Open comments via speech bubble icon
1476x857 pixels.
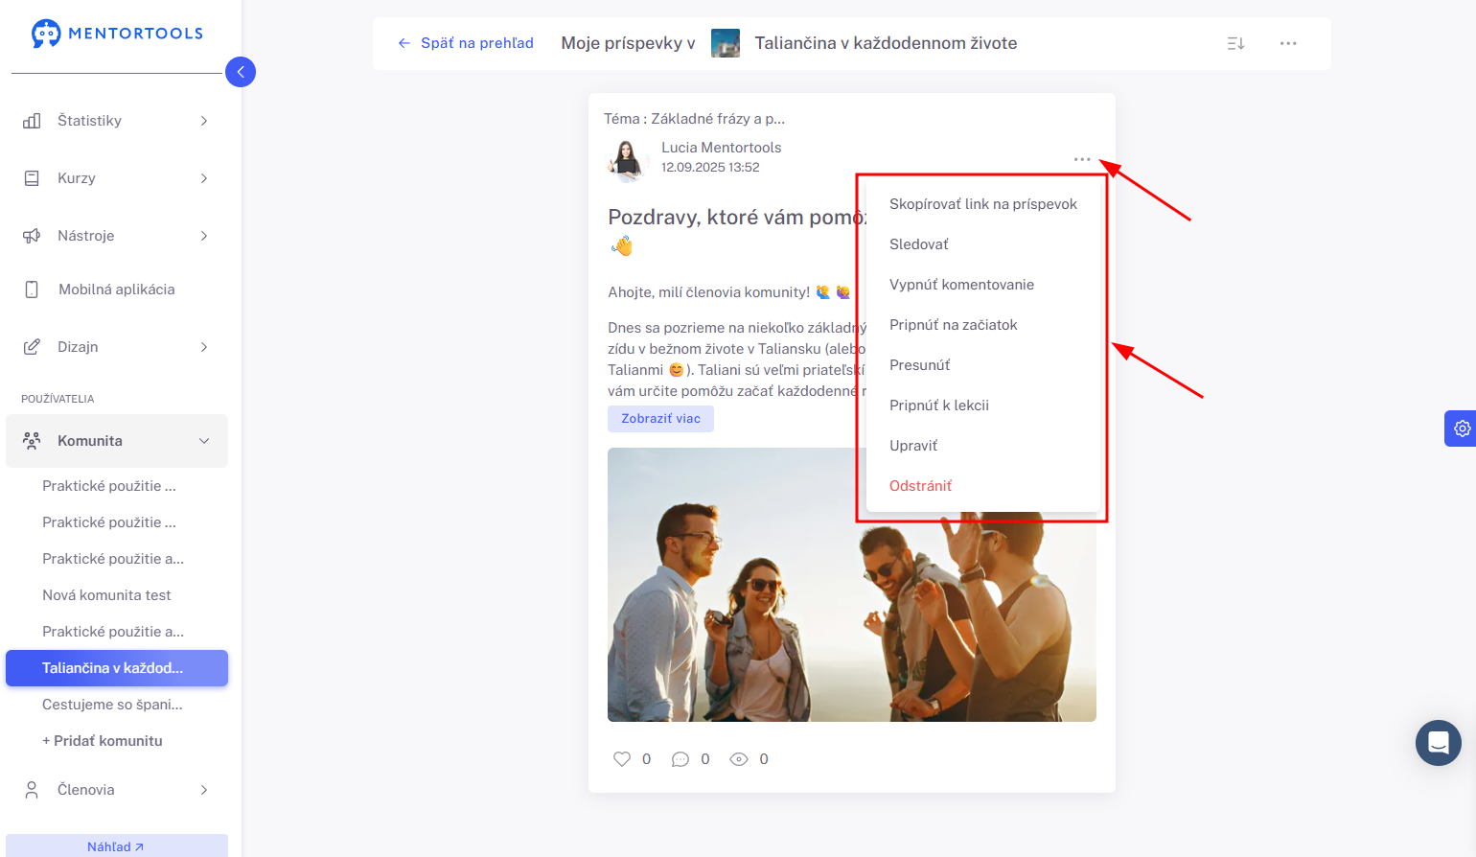click(x=680, y=759)
